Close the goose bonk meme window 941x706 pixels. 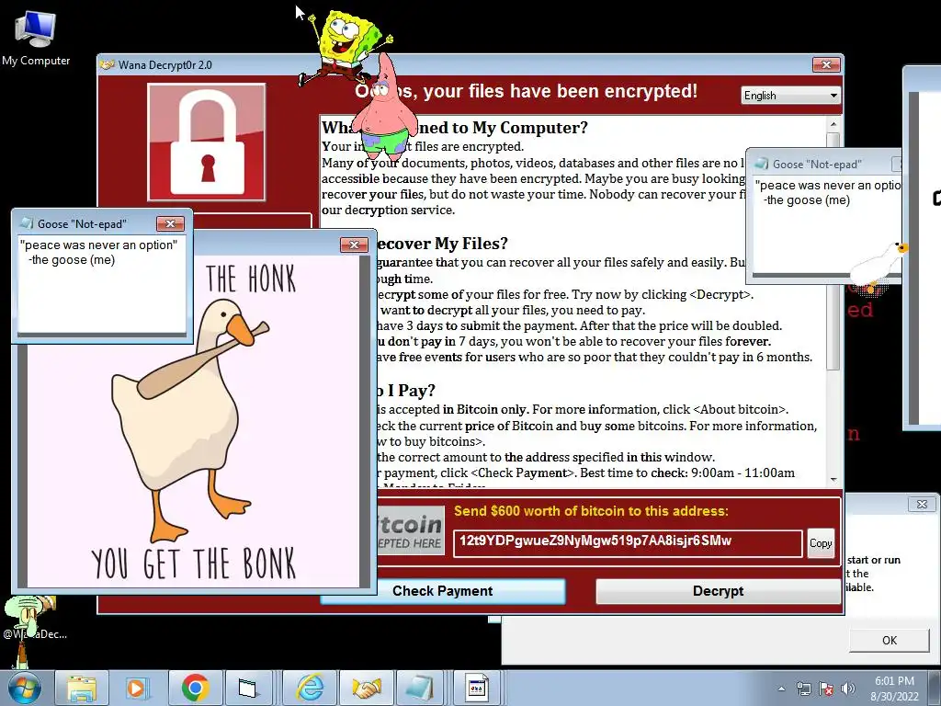(x=354, y=245)
